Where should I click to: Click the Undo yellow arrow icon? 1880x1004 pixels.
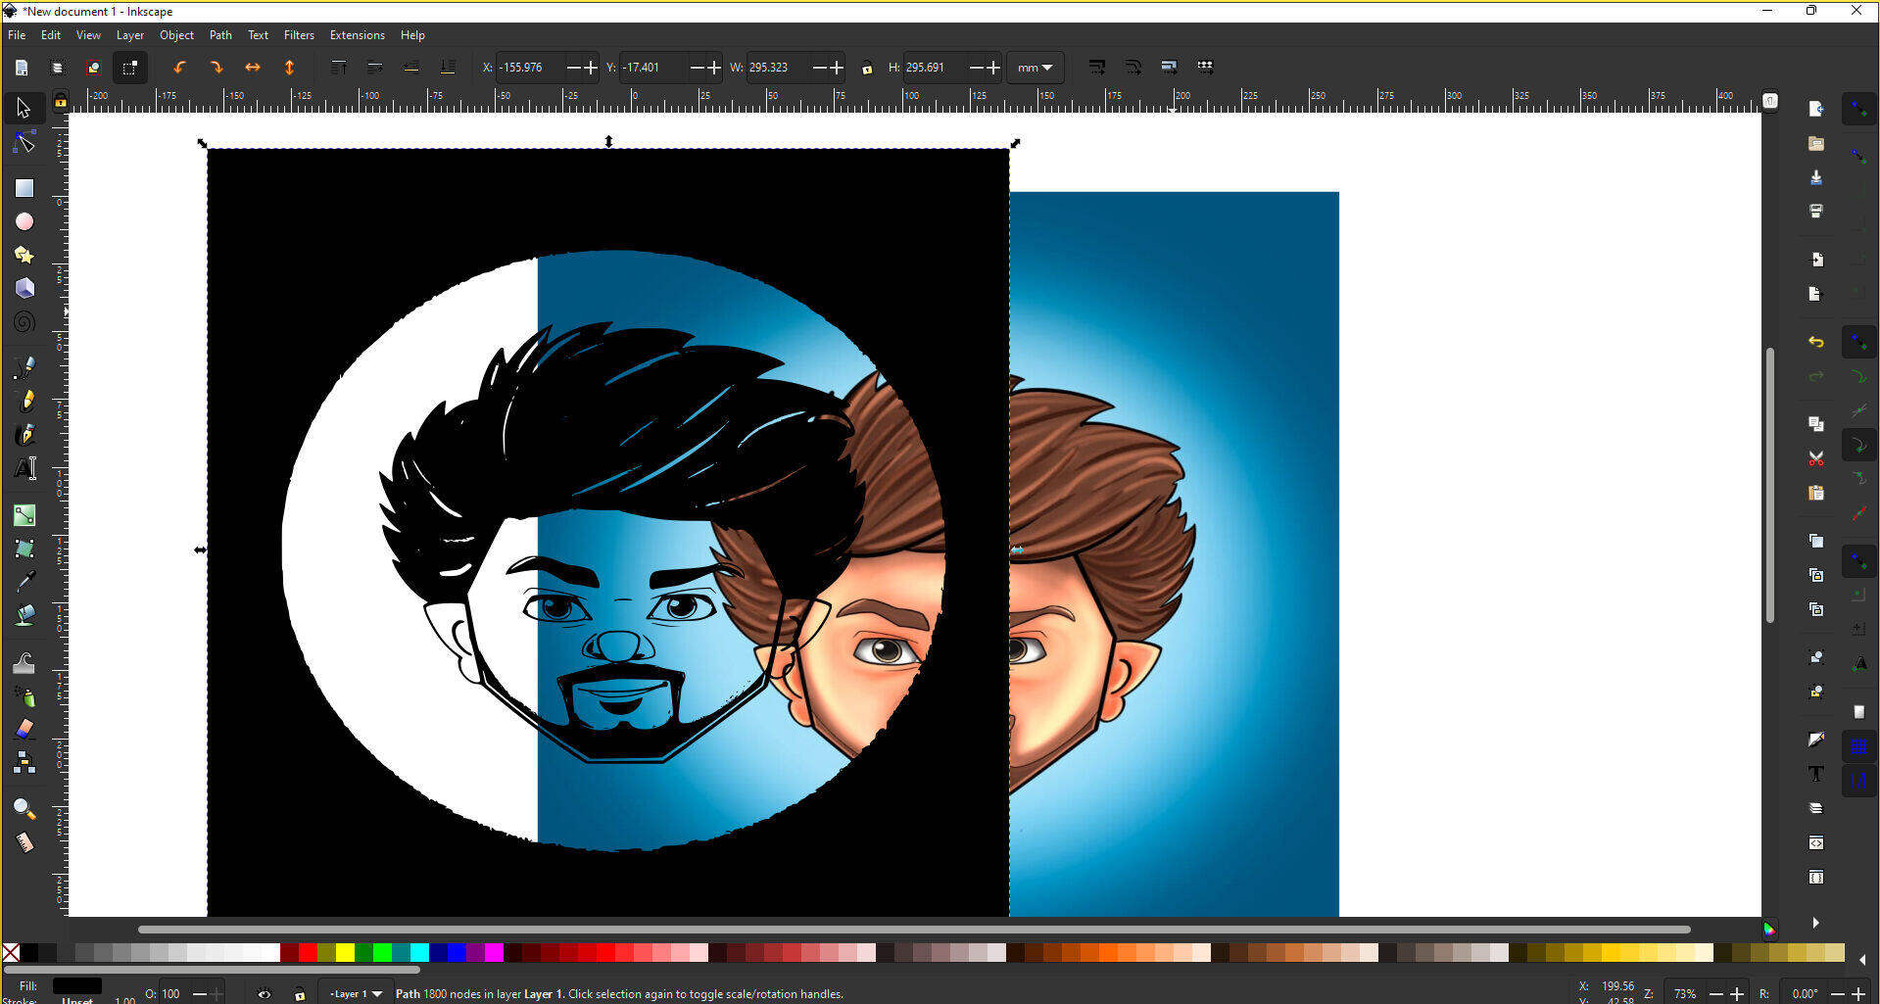pos(1815,342)
